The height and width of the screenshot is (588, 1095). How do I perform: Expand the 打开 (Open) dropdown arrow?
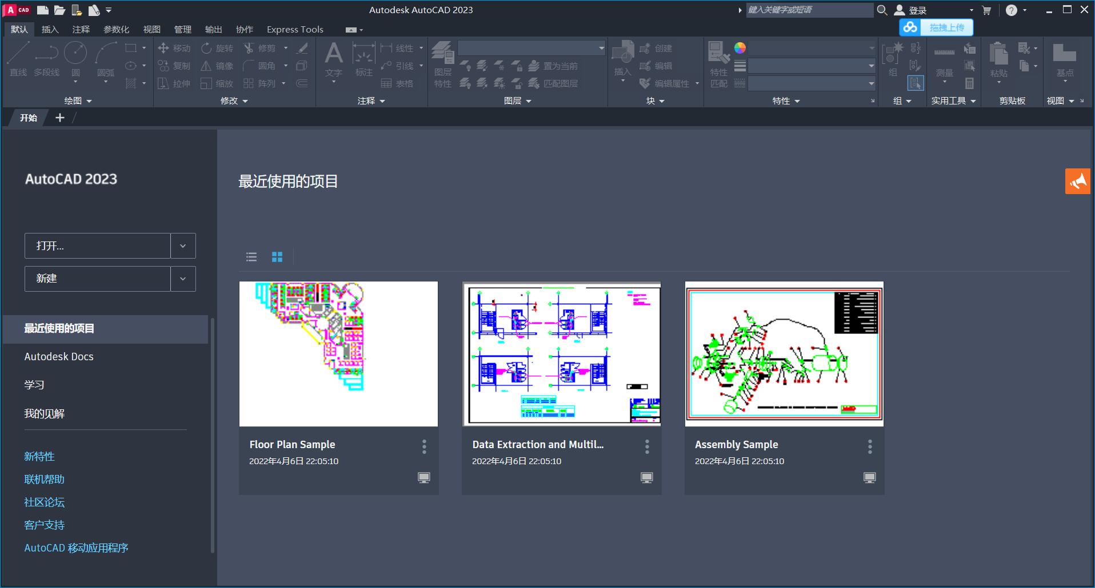point(183,245)
